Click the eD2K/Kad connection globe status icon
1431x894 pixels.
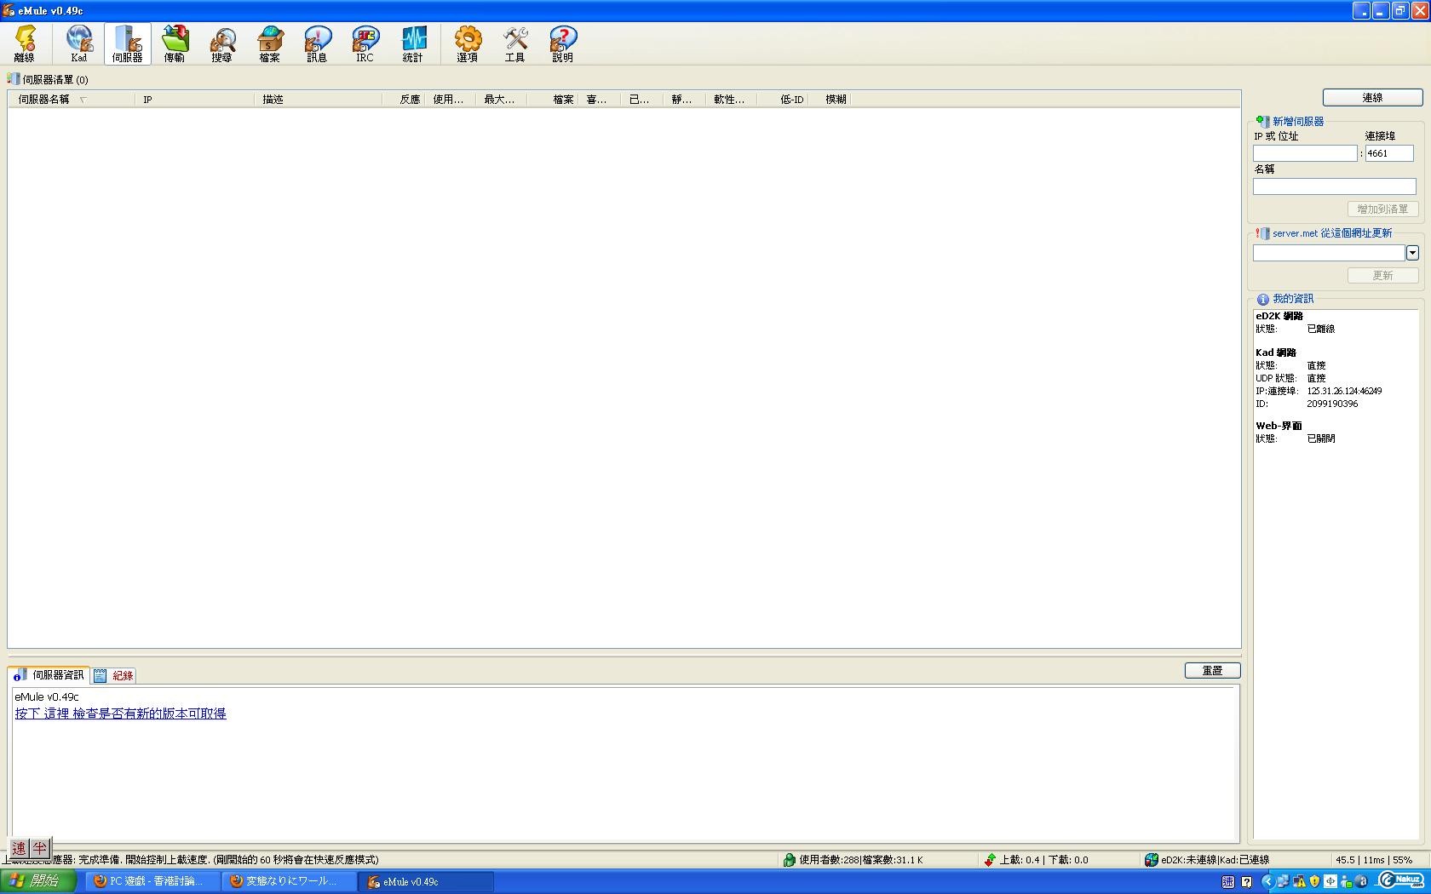pyautogui.click(x=1152, y=860)
